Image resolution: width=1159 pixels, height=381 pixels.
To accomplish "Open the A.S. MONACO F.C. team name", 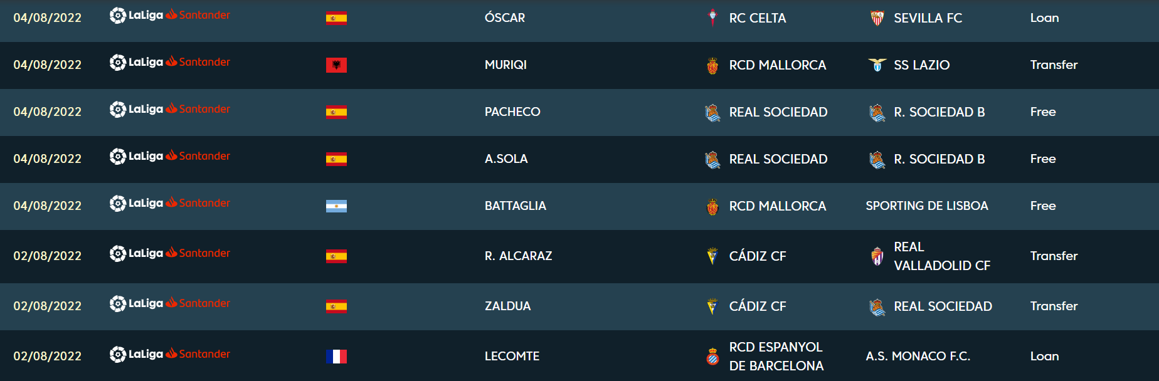I will coord(918,357).
